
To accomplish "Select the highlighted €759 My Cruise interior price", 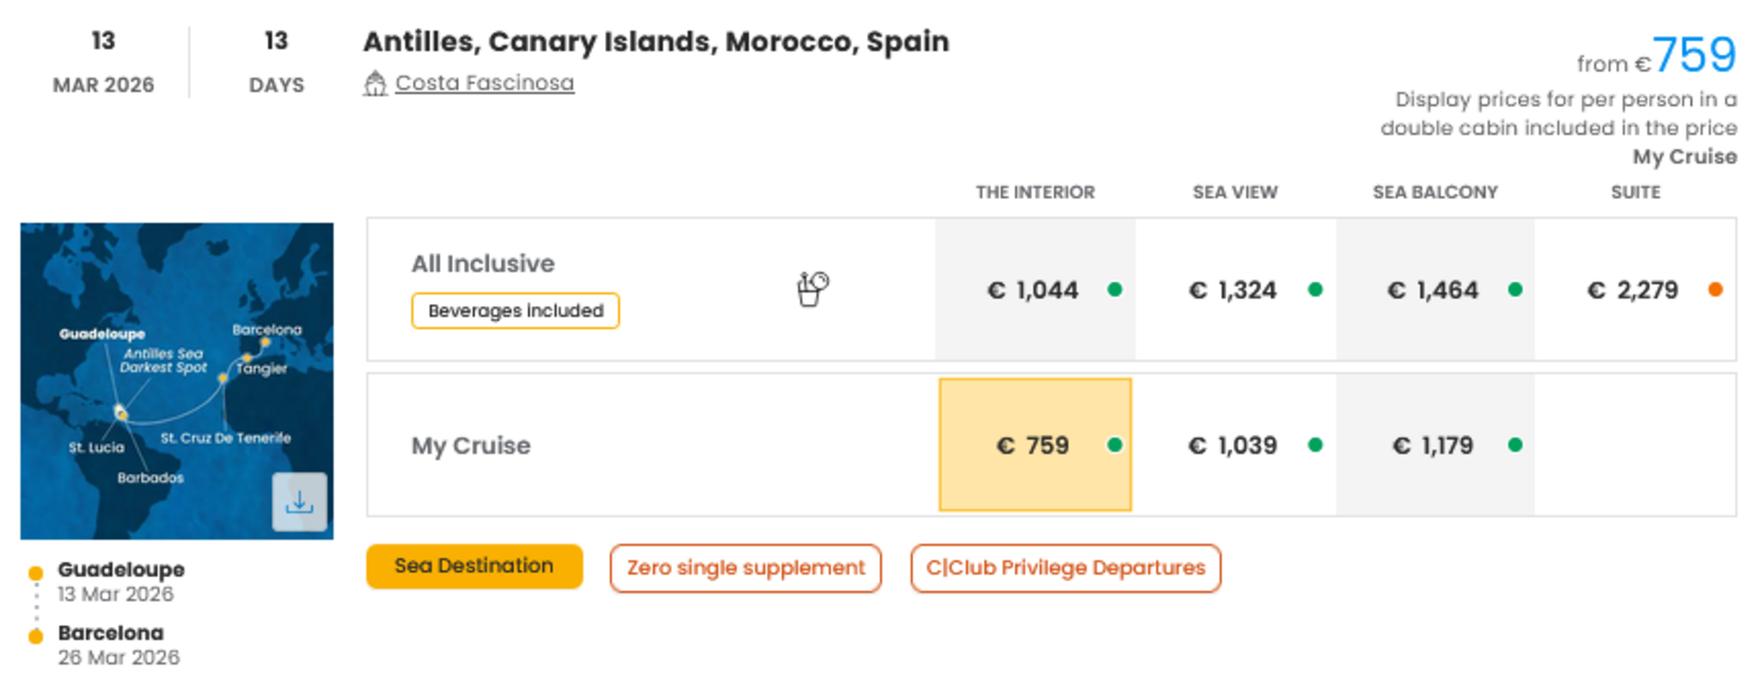I will pyautogui.click(x=1032, y=445).
